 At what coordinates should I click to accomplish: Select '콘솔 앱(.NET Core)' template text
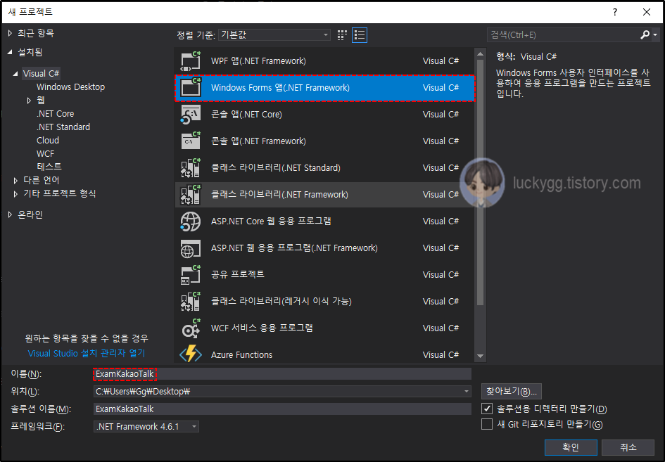[x=246, y=115]
